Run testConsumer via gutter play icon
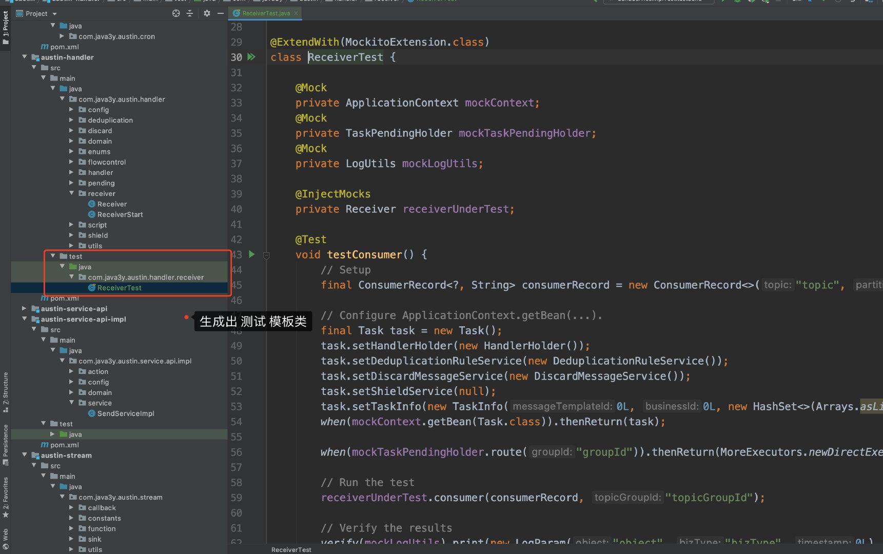 [251, 254]
